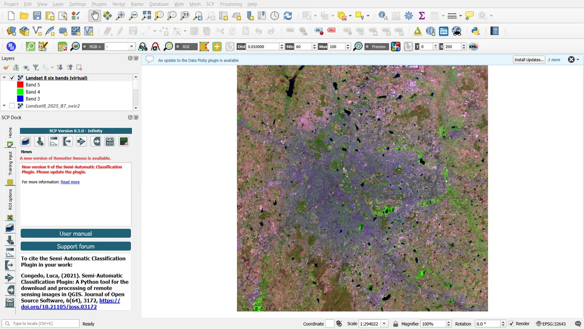Open the Support forum button
The image size is (584, 329).
click(x=76, y=246)
